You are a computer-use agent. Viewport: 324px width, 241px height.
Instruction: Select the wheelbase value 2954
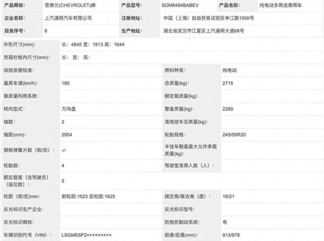pos(67,135)
